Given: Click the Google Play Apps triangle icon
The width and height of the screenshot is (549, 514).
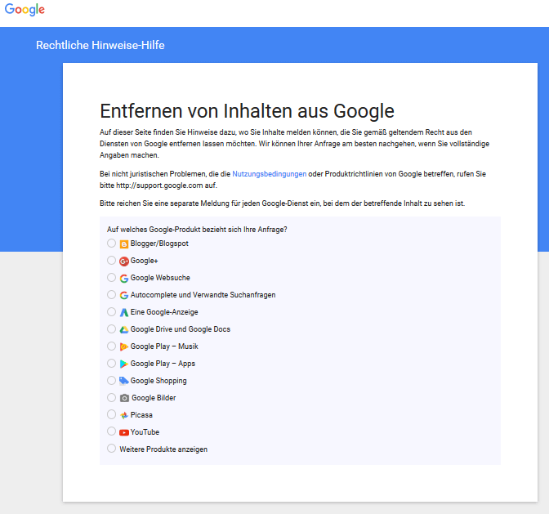Looking at the screenshot, I should click(124, 364).
